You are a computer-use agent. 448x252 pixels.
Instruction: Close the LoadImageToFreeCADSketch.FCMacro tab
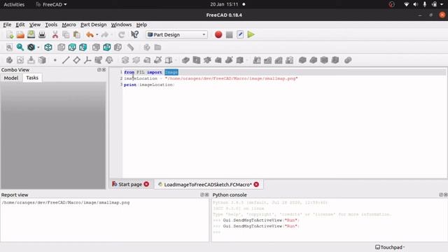click(x=256, y=185)
